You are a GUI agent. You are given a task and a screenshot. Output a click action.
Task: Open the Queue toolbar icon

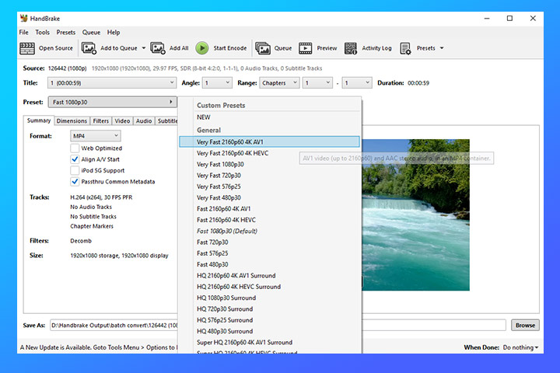coord(263,48)
